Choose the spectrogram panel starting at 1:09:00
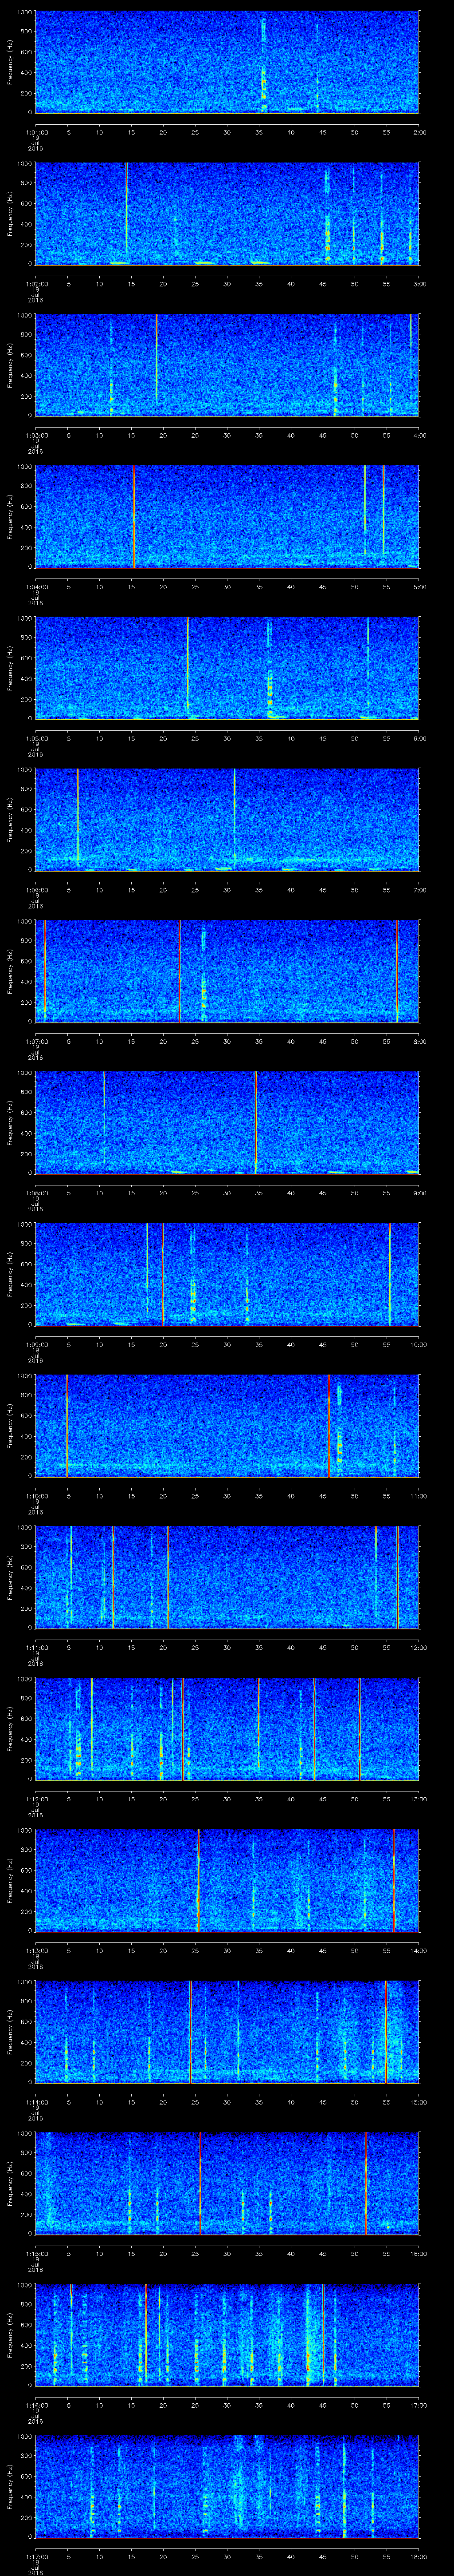Screen dimensions: 454x2576 pos(227,1274)
